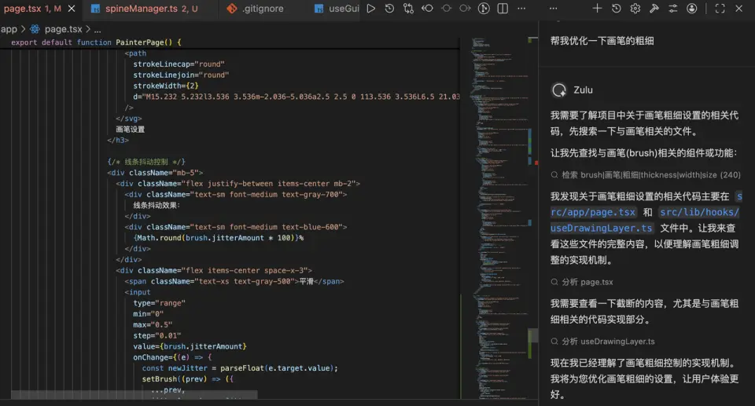
Task: Start a new chat with plus icon
Action: [597, 9]
